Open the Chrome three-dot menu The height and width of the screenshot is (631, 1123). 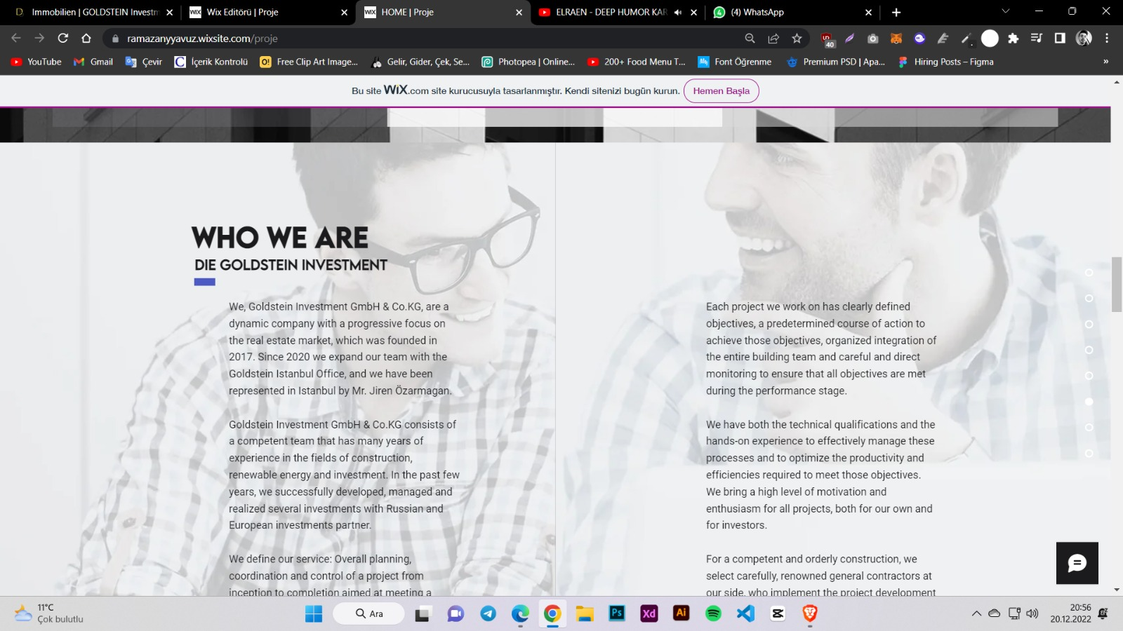pos(1107,39)
